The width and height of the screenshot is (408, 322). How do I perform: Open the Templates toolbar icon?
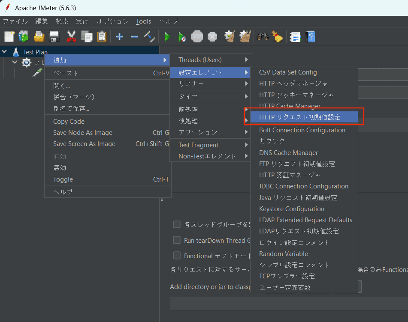pyautogui.click(x=24, y=36)
